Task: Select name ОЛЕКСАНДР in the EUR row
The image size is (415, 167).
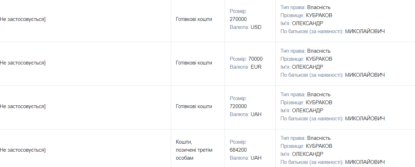Action: coord(308,67)
